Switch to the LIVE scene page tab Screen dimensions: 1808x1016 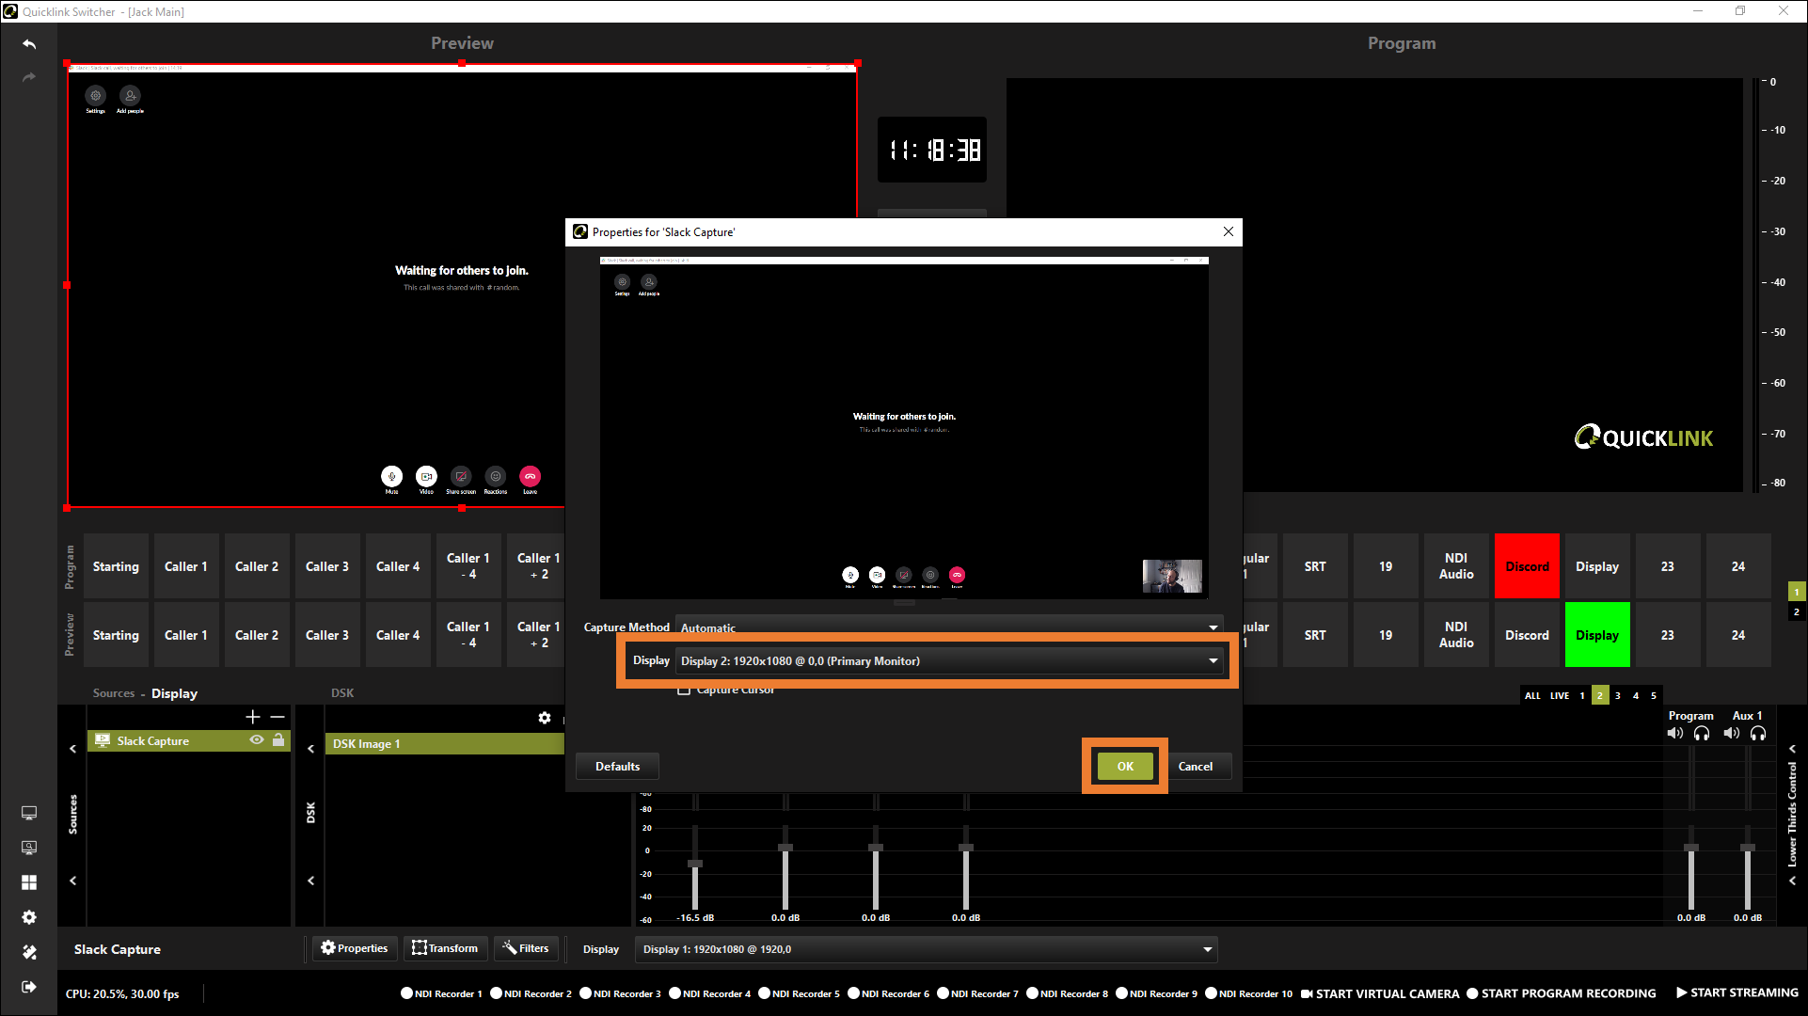coord(1560,695)
